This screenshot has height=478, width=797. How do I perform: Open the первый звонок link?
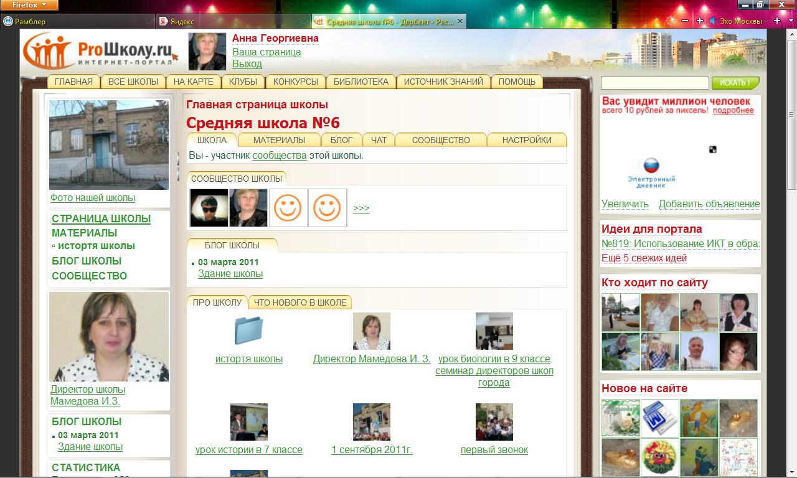click(x=494, y=450)
